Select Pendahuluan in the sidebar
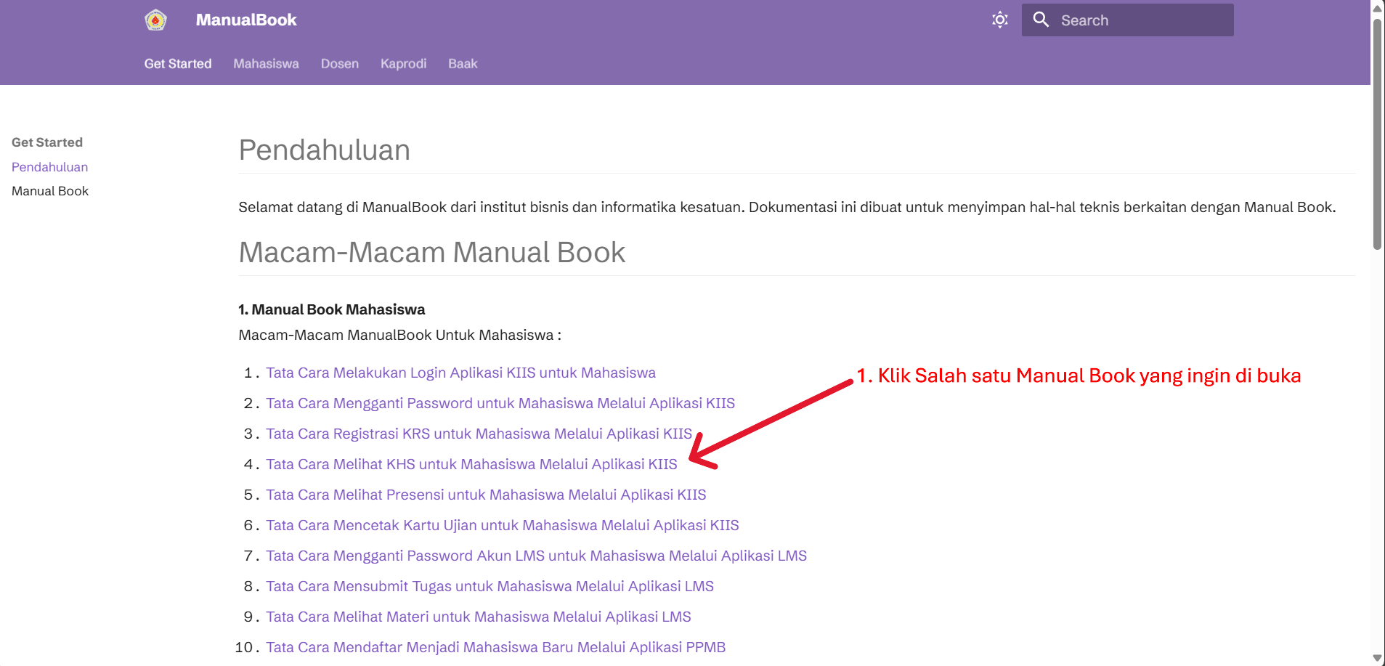The height and width of the screenshot is (666, 1385). pyautogui.click(x=49, y=167)
